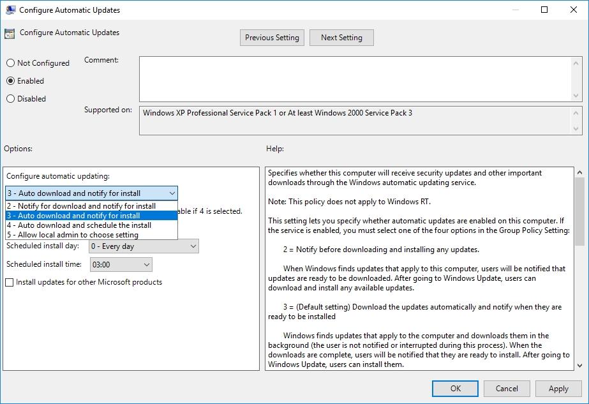Collapse the Configure automatic updating dropdown

click(172, 193)
